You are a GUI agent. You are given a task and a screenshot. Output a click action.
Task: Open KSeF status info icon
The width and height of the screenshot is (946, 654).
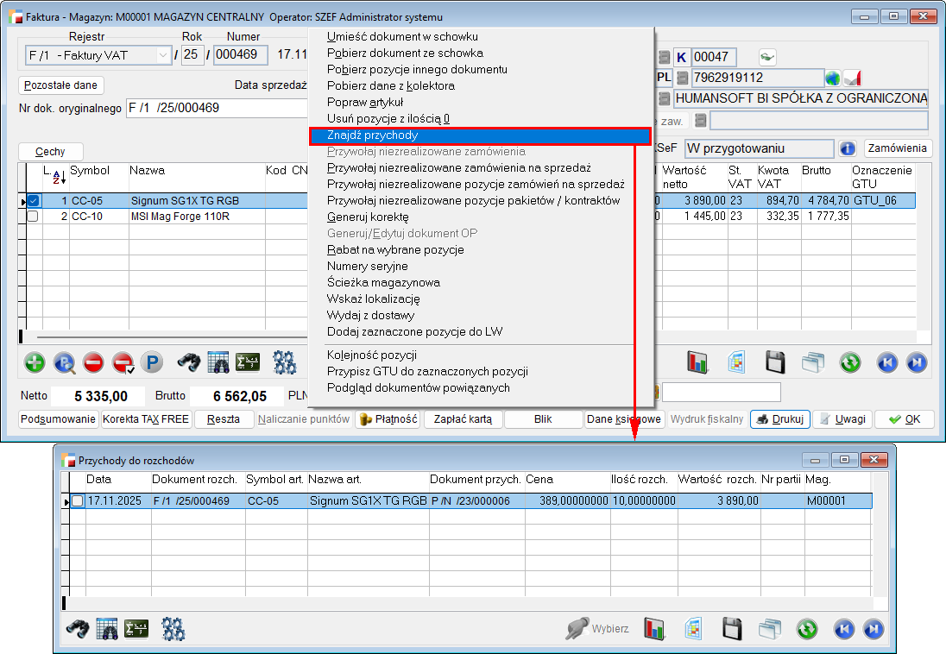[848, 148]
